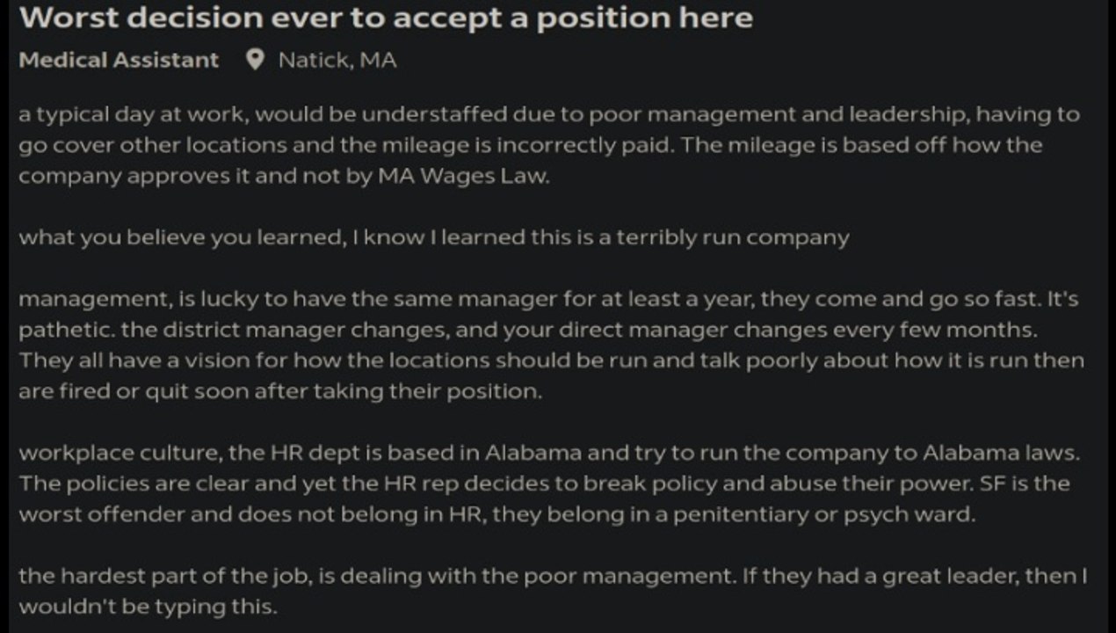Click the text "wouldn't be typing this"
This screenshot has width=1116, height=633.
148,607
